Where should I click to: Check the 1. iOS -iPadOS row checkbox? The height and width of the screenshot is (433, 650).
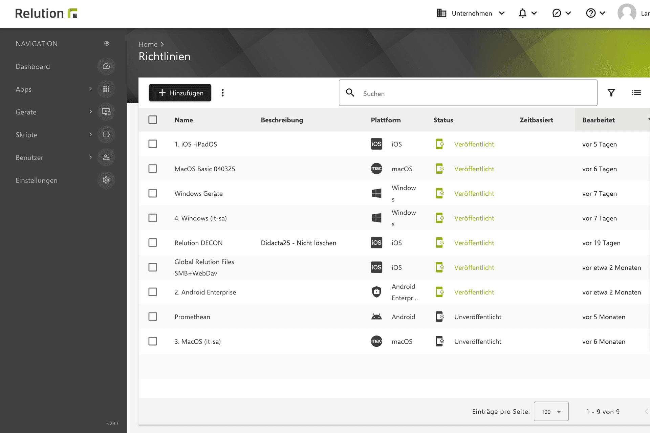point(153,144)
